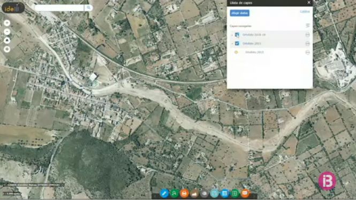The width and height of the screenshot is (356, 200).
Task: Open the options menu of the middle layer row
Action: (307, 43)
